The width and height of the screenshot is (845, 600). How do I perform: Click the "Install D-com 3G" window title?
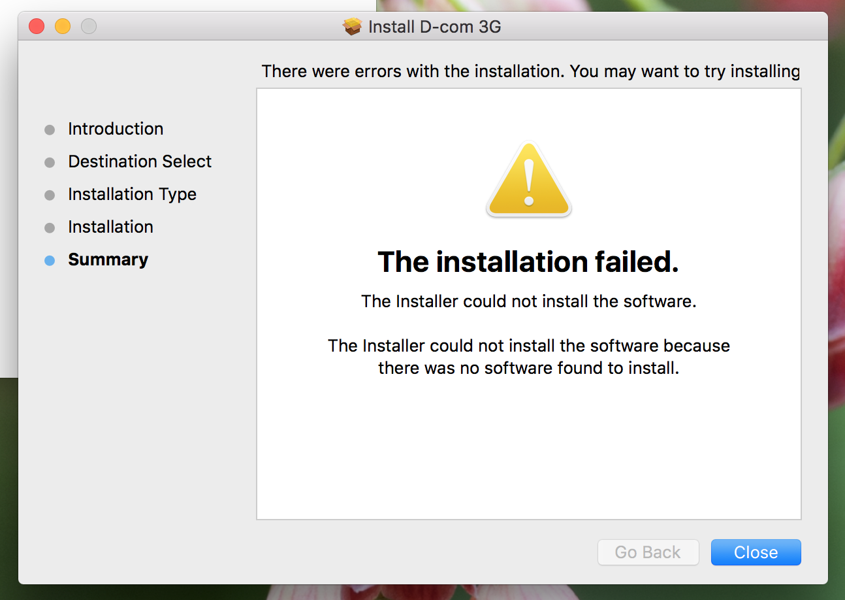434,27
